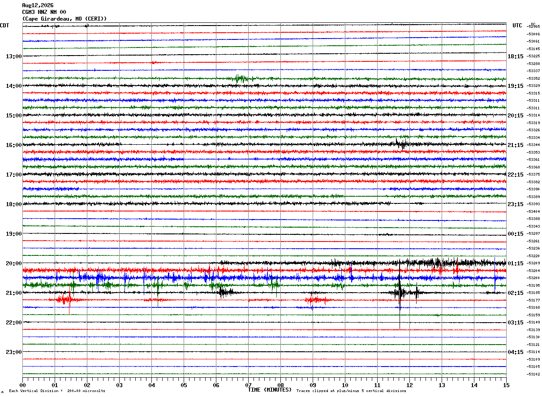Click the '02' minute axis tick label

(x=87, y=385)
